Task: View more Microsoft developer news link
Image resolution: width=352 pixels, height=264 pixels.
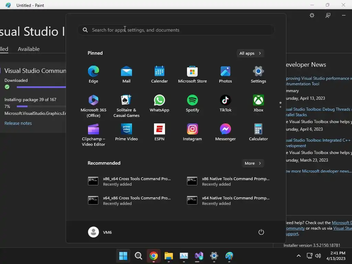Action: pos(319,171)
